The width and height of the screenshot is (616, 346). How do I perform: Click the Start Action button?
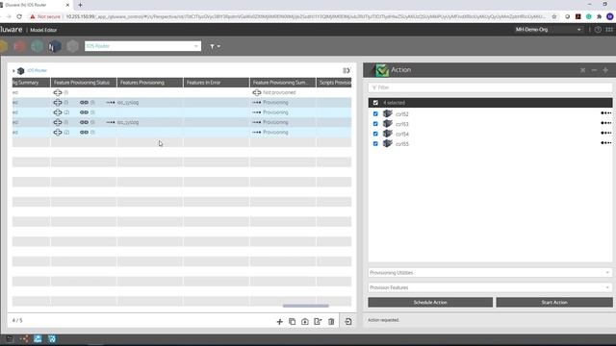point(554,303)
